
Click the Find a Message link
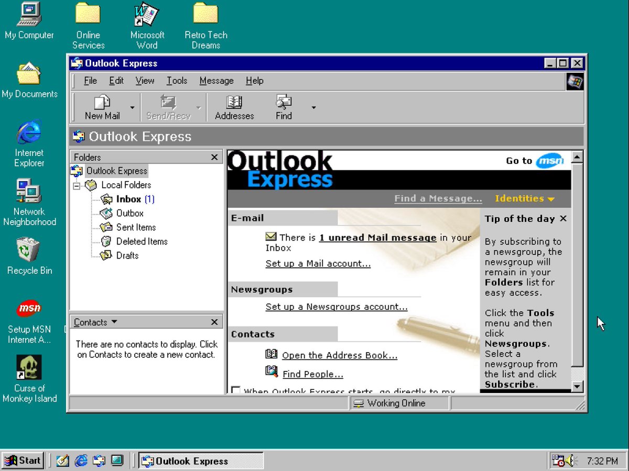pyautogui.click(x=438, y=199)
